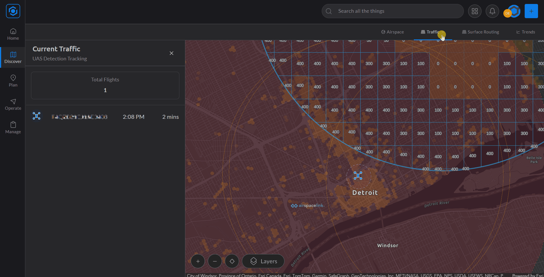The image size is (544, 277).
Task: Recenter map to my location
Action: (x=232, y=261)
